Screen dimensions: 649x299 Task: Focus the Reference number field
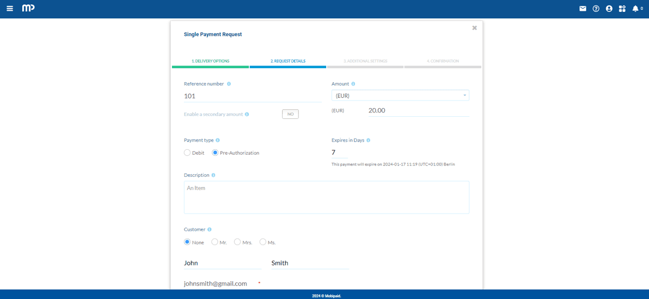point(252,96)
